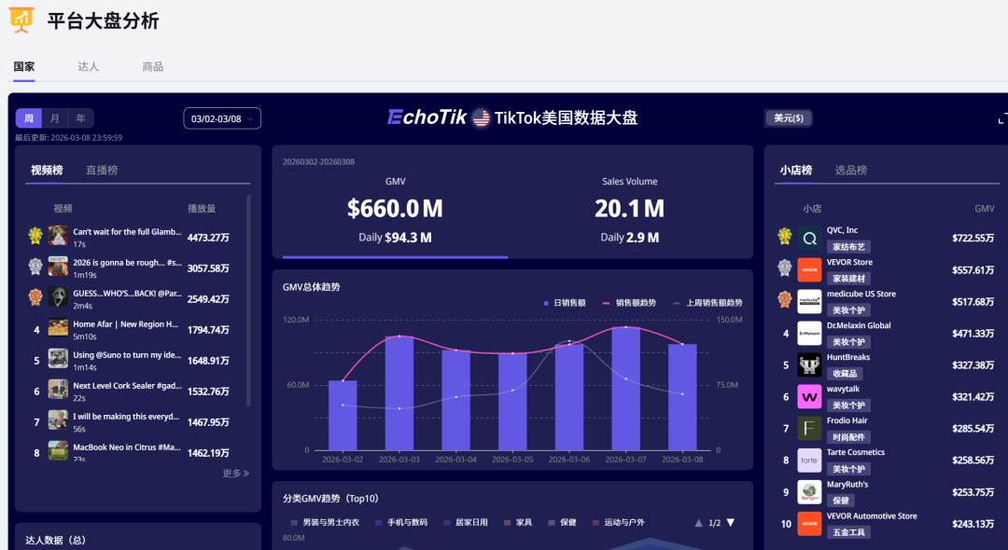Click the gold medal on the top-ranked video
Screen dimensions: 1008x550
tap(35, 236)
